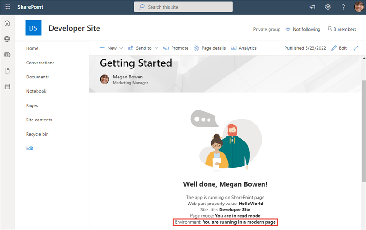Click the New label in the command bar
This screenshot has width=366, height=230.
point(112,48)
